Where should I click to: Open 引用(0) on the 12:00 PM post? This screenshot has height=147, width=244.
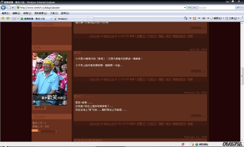coord(152,36)
